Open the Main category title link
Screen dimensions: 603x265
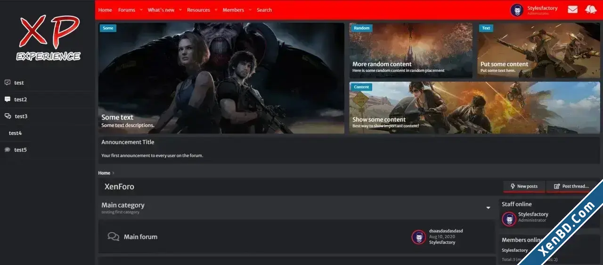pyautogui.click(x=123, y=205)
